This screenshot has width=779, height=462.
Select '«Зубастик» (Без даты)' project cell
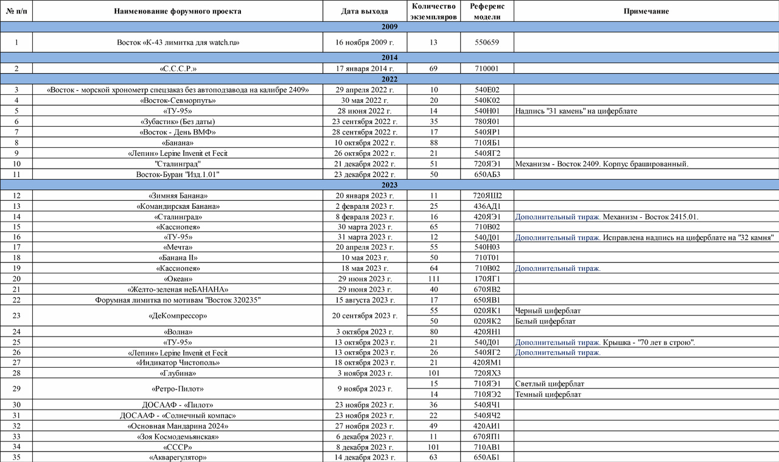pos(178,121)
